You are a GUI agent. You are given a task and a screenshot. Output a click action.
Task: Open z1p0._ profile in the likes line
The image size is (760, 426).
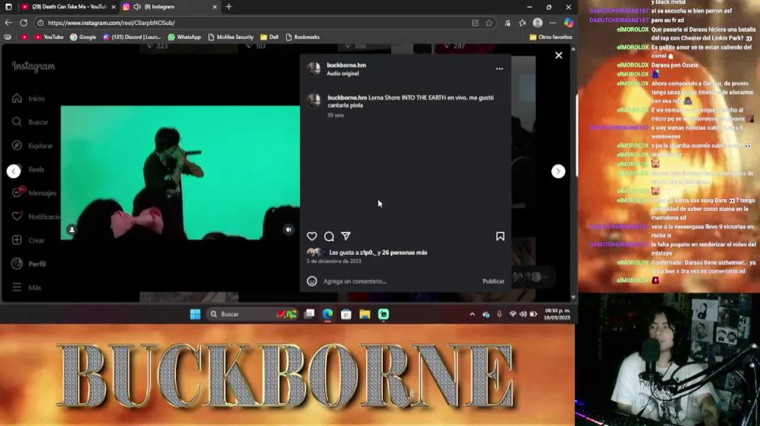tap(368, 253)
